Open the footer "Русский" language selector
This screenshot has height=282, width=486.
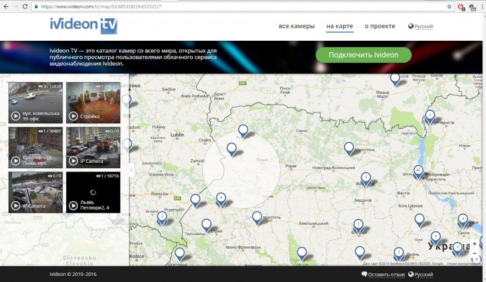pos(420,274)
